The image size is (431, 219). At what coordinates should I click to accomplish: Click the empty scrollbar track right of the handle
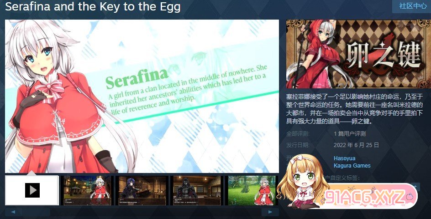[156, 212]
